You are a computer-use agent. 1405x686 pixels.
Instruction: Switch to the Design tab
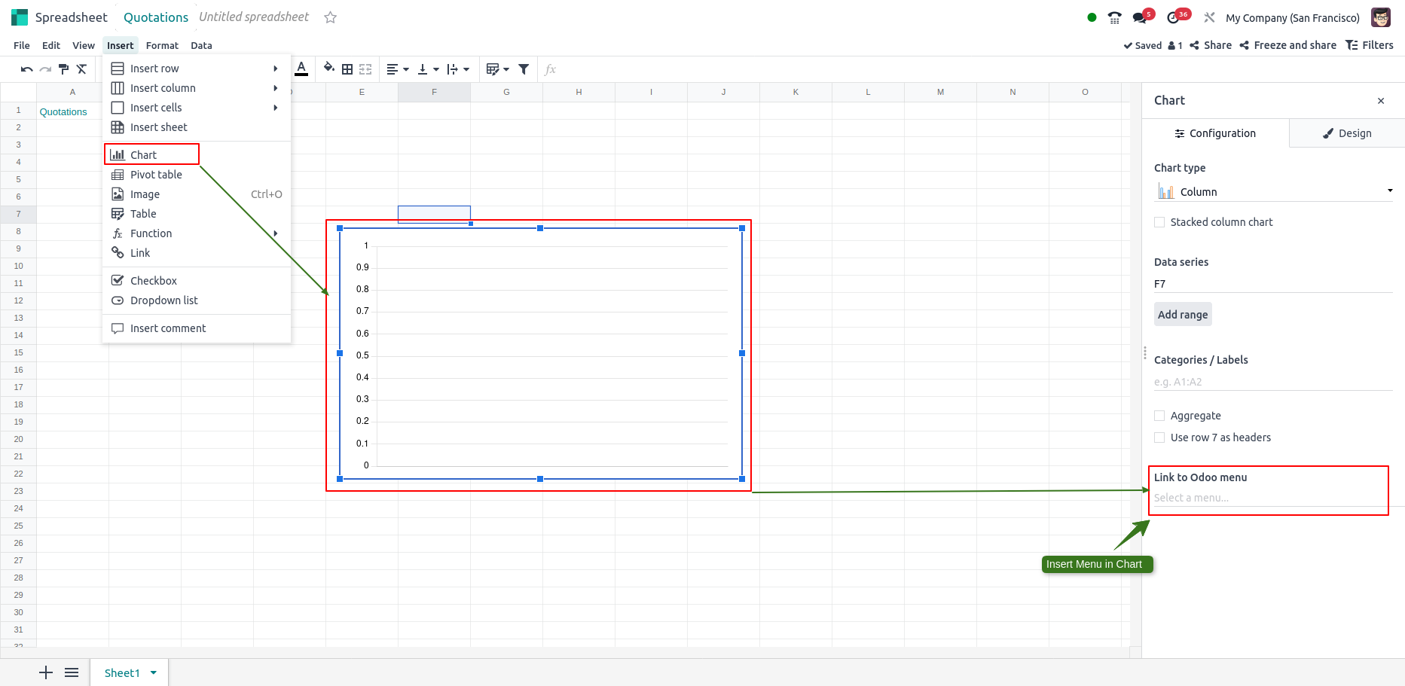pyautogui.click(x=1347, y=133)
